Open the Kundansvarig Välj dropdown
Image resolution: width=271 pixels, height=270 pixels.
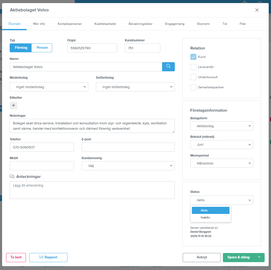[x=128, y=166]
